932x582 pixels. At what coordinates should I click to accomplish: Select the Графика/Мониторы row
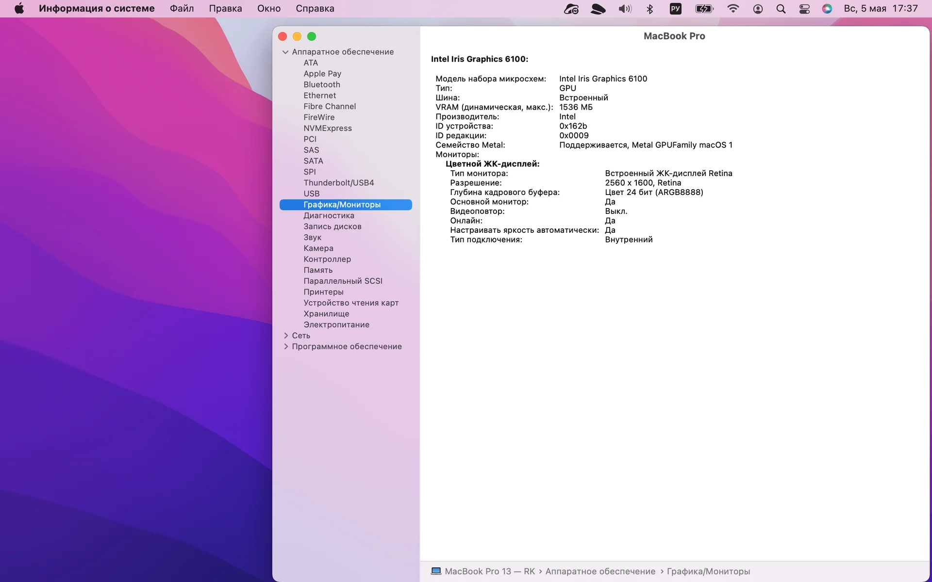pos(346,205)
